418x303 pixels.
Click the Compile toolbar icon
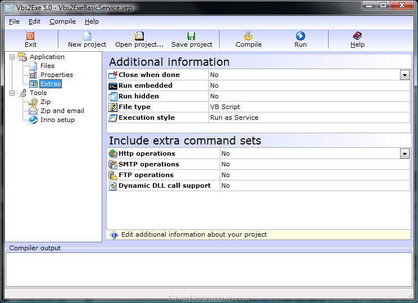point(248,36)
